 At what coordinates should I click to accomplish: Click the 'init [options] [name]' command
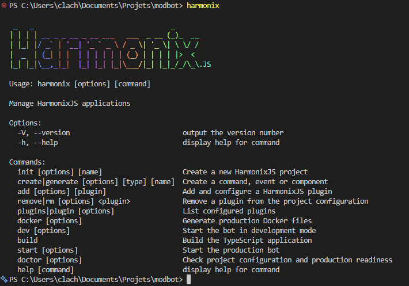point(60,172)
